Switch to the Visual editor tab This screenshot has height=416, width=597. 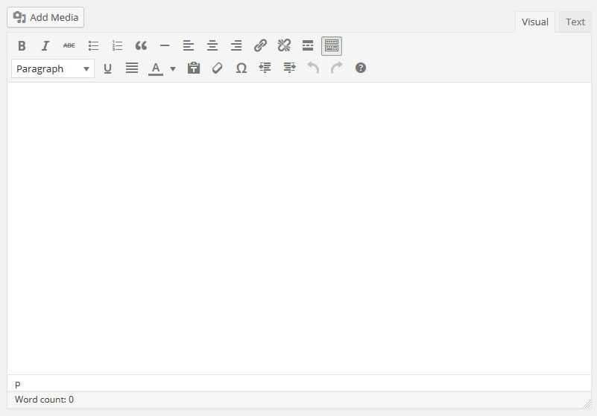(x=535, y=22)
